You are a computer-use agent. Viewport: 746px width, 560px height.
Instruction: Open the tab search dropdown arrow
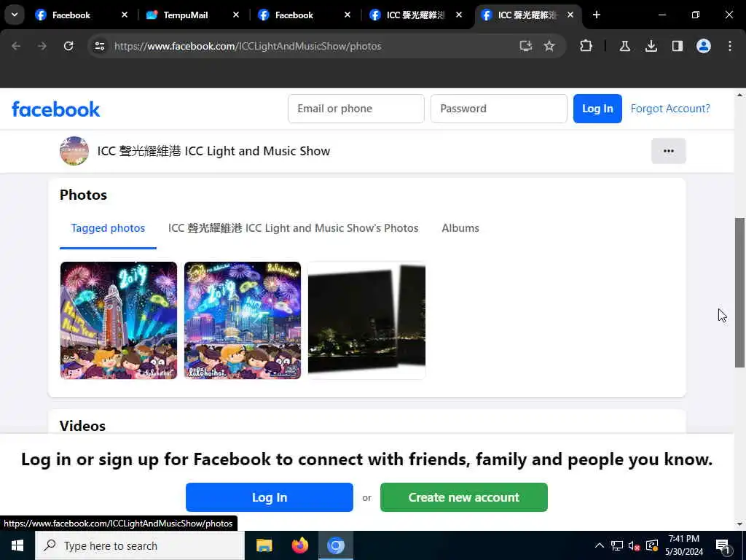coord(15,15)
